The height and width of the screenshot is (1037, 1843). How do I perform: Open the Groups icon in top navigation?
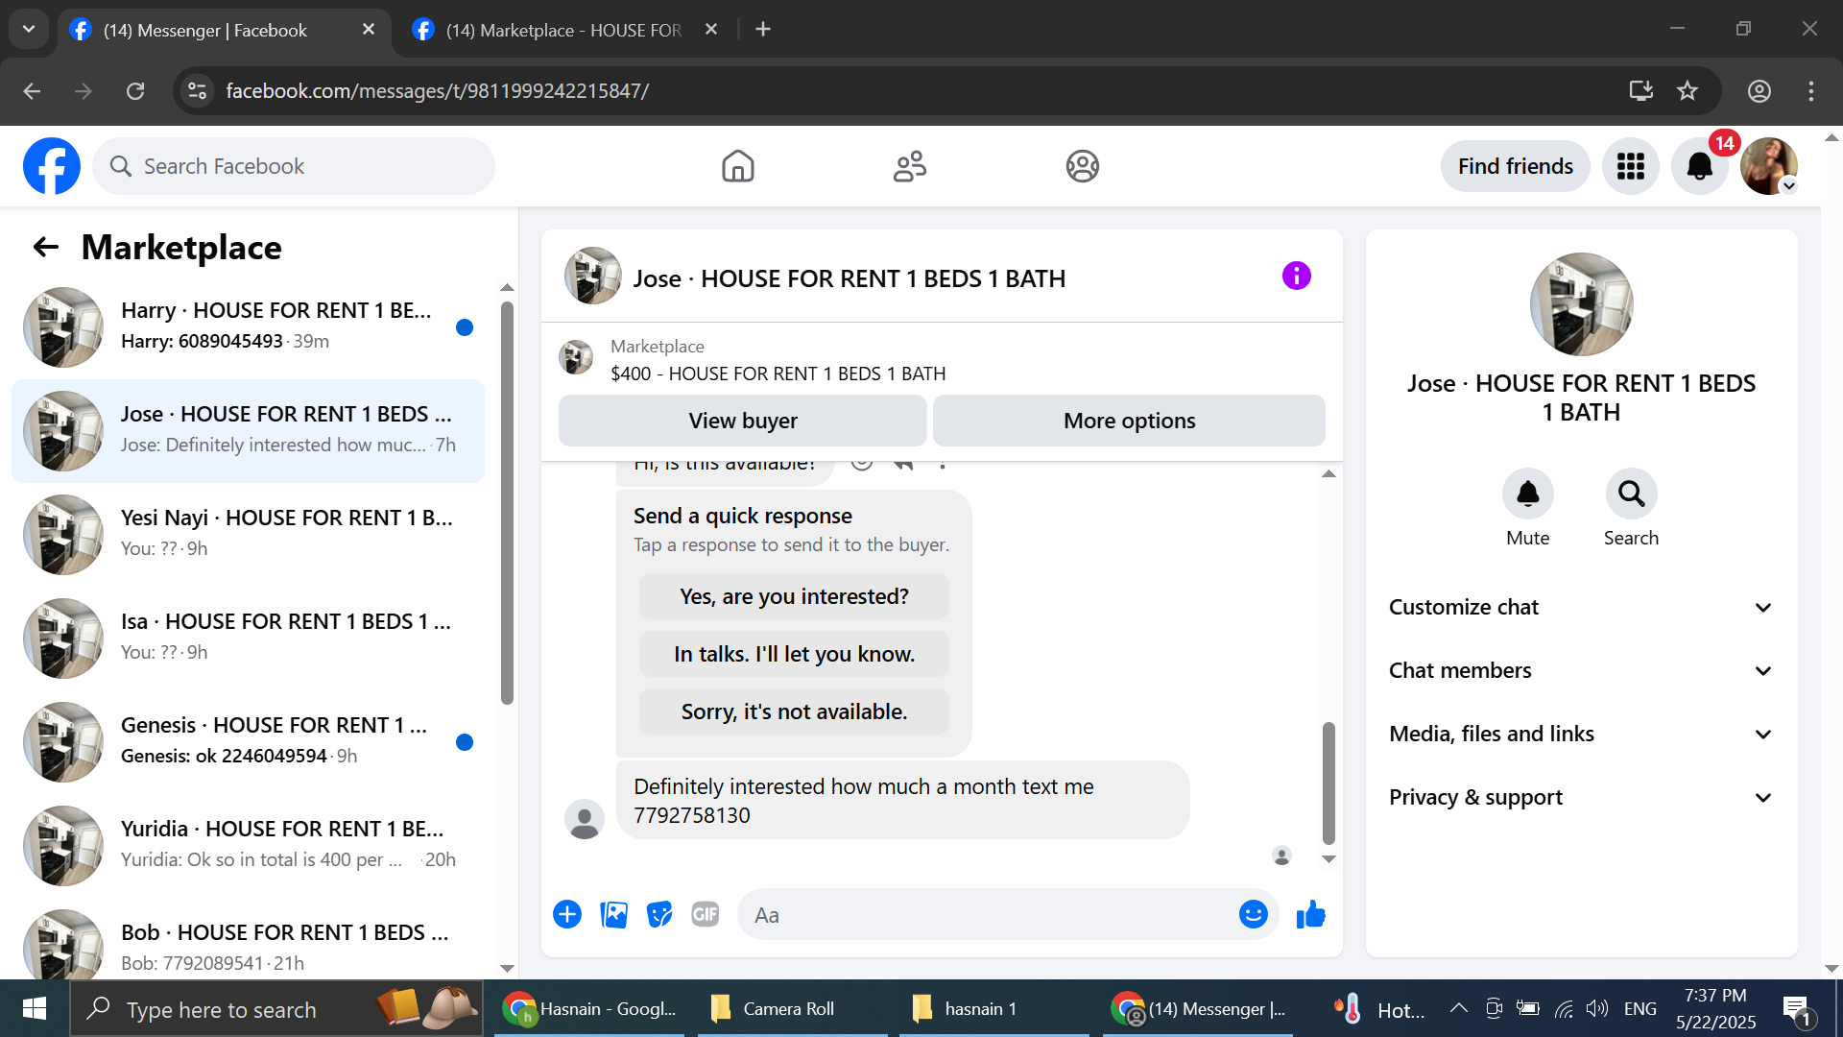(1082, 166)
